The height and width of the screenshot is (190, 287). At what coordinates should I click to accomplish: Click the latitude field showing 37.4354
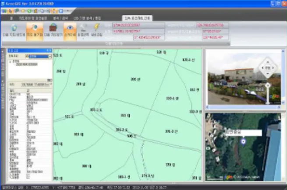tap(149, 38)
